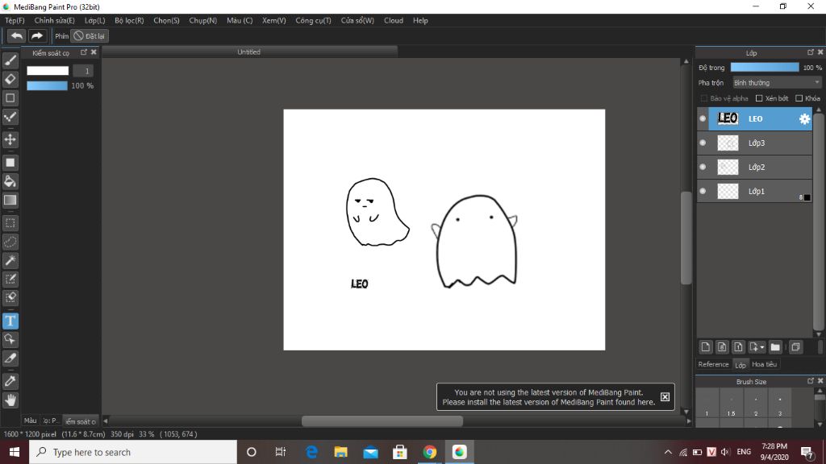
Task: Select the Magic Wand tool
Action: pyautogui.click(x=10, y=260)
